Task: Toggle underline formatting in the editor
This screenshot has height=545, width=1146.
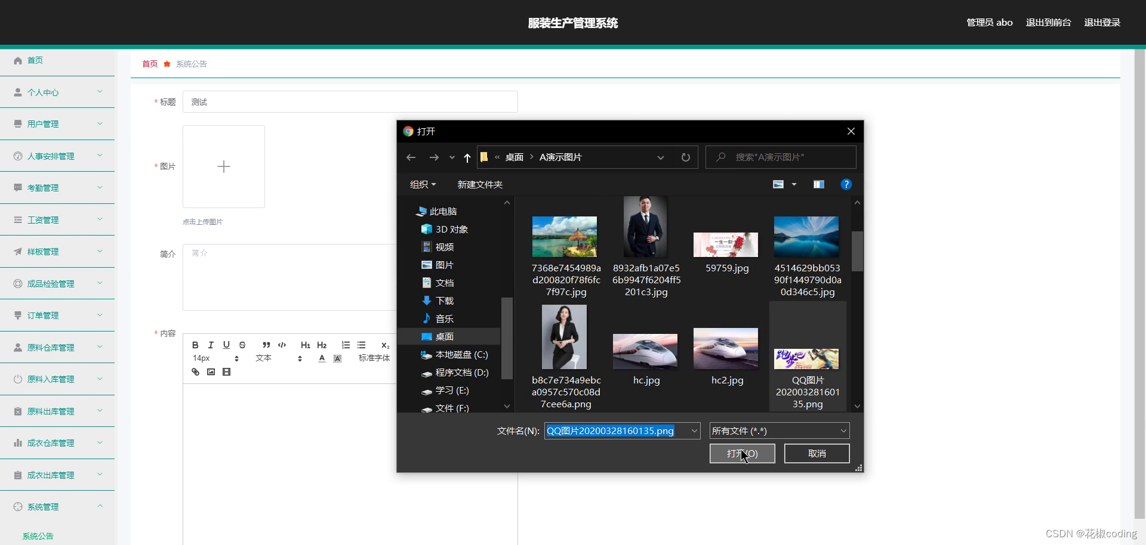Action: (226, 345)
